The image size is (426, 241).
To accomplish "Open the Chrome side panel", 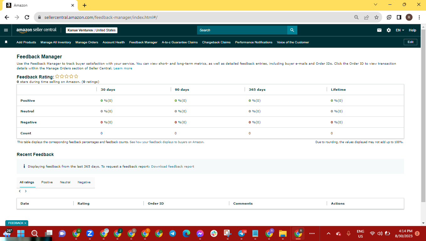I will pos(399,17).
